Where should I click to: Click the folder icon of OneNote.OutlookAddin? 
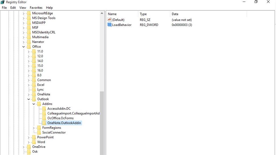(44, 123)
